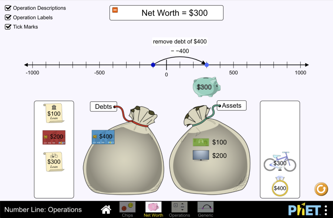Switch to the Operations screen
Viewport: 333px width, 218px height.
(x=179, y=209)
